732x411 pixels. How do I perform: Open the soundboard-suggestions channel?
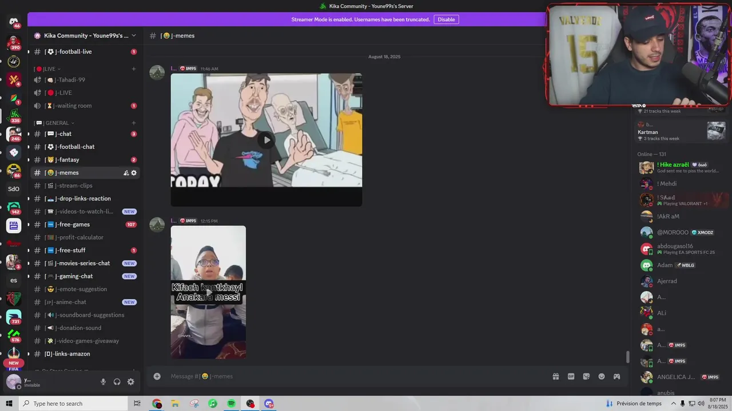[x=85, y=315]
